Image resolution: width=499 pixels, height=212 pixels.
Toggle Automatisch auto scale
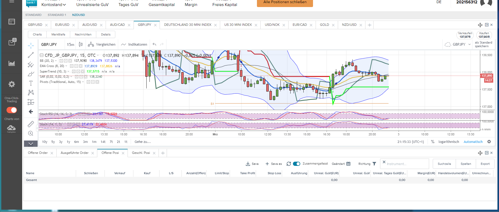click(473, 142)
